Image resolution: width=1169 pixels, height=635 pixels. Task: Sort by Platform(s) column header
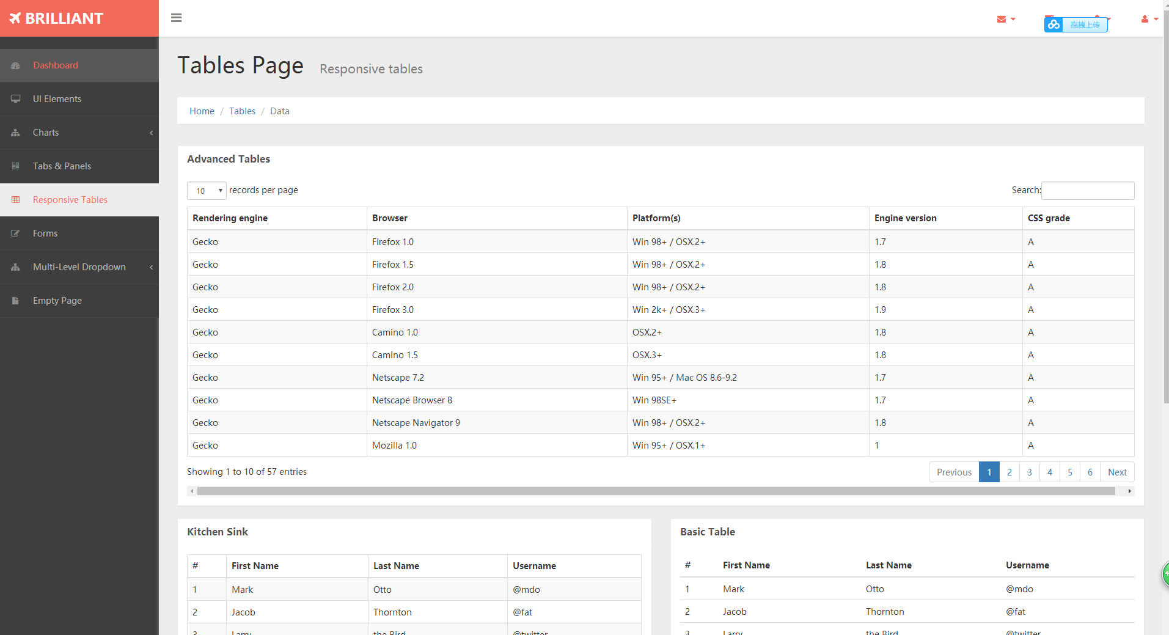tap(748, 218)
